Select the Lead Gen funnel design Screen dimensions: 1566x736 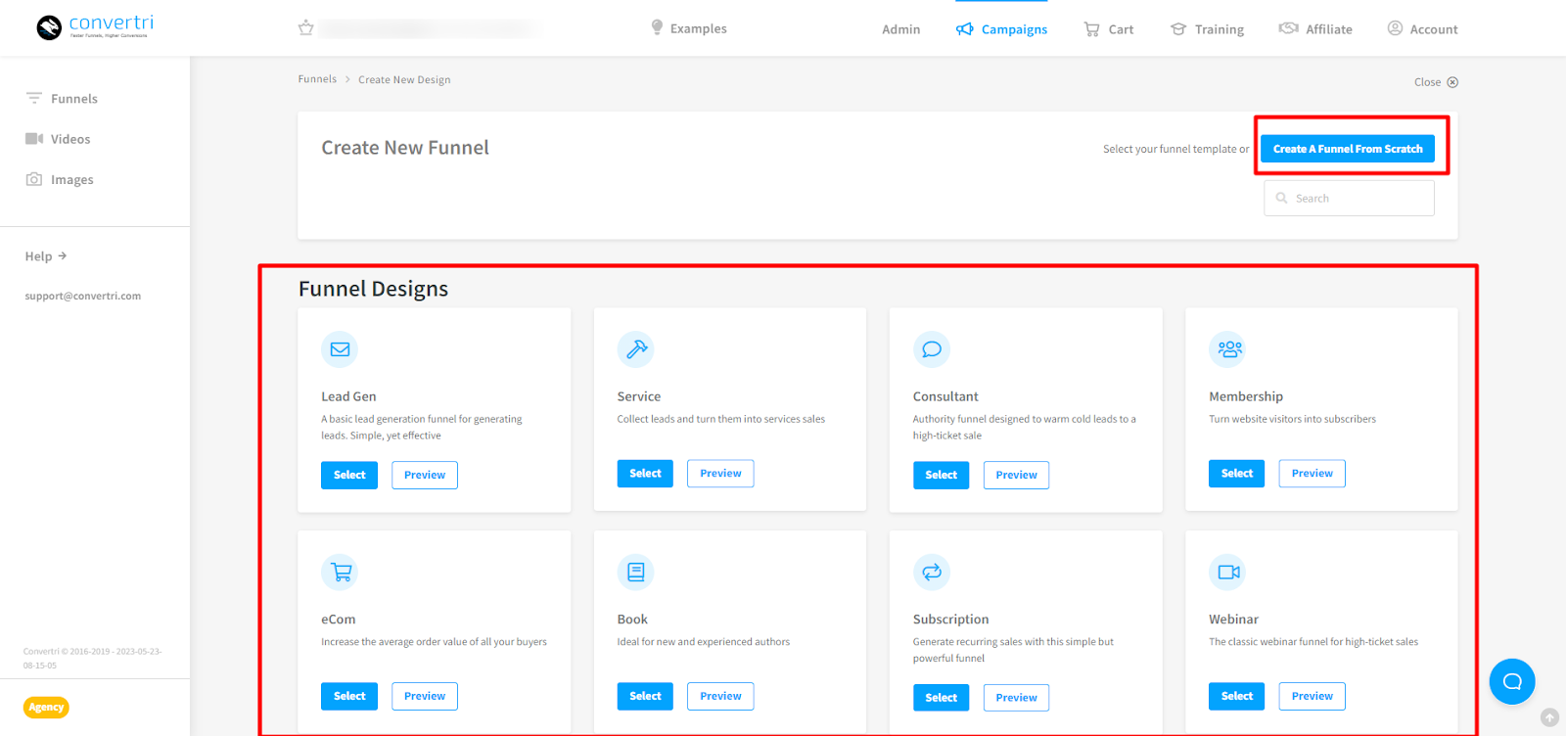pyautogui.click(x=349, y=475)
